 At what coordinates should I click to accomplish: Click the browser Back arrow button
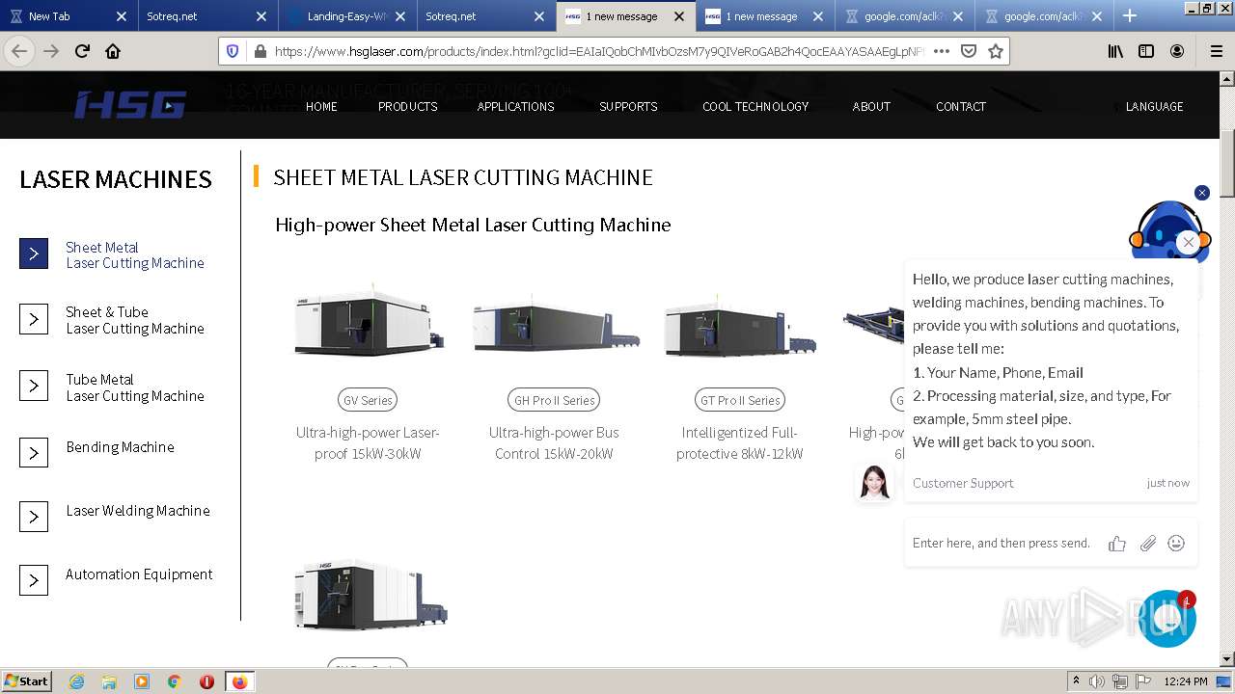19,51
